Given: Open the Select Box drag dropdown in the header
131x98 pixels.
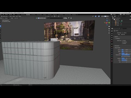Looking at the screenshot, I should coord(17,18).
